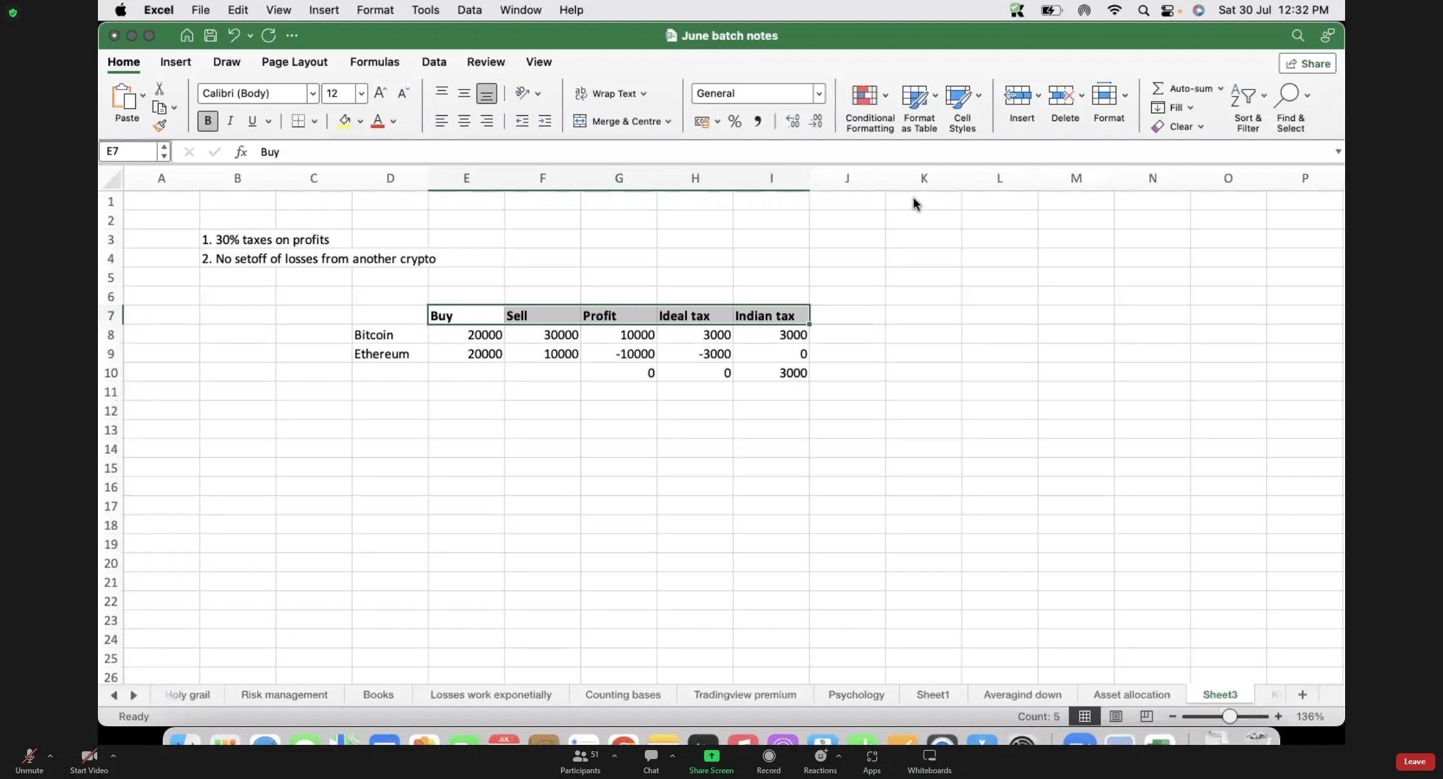Toggle Italic formatting button
The width and height of the screenshot is (1443, 779).
(230, 121)
